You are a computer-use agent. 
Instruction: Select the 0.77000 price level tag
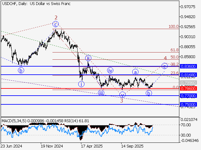188,96
